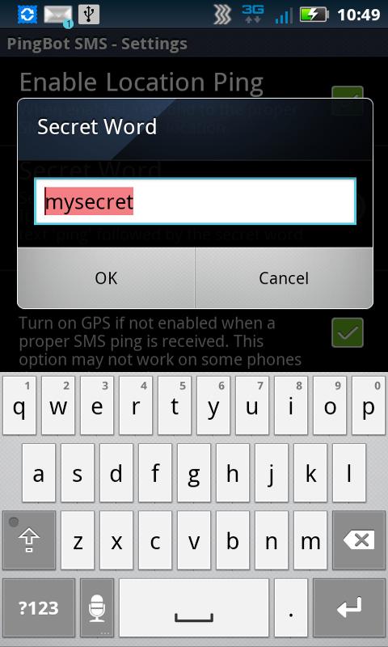Click the mysecret text input field
This screenshot has height=647, width=388.
[195, 201]
